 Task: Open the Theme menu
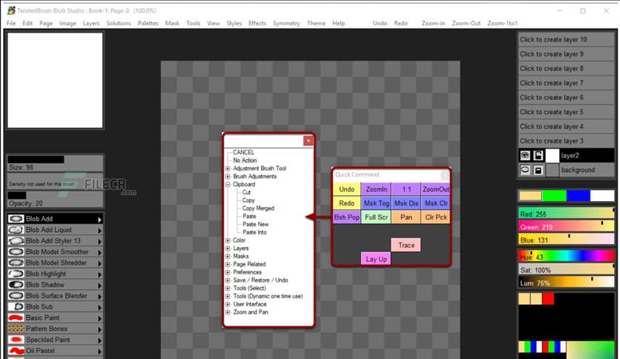pos(317,23)
